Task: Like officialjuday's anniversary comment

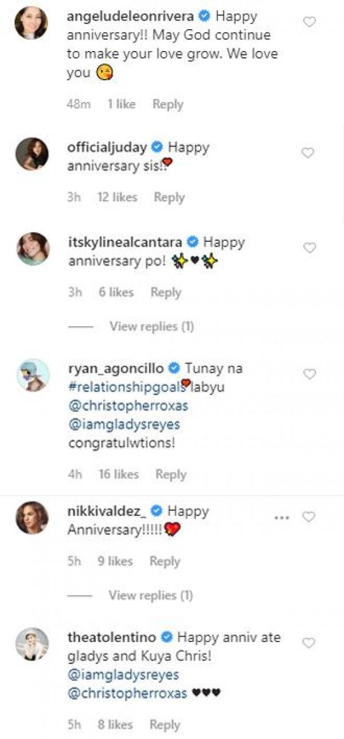Action: [308, 153]
